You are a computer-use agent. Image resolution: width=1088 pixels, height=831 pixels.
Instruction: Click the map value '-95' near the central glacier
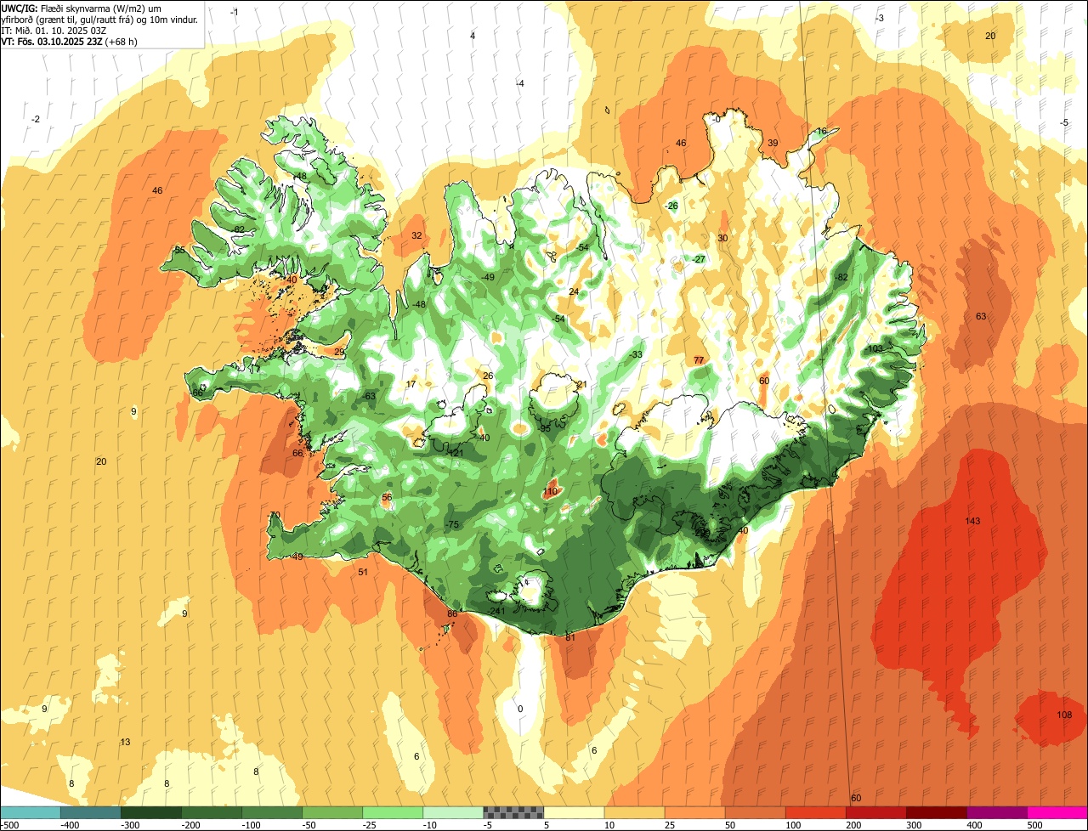(544, 428)
